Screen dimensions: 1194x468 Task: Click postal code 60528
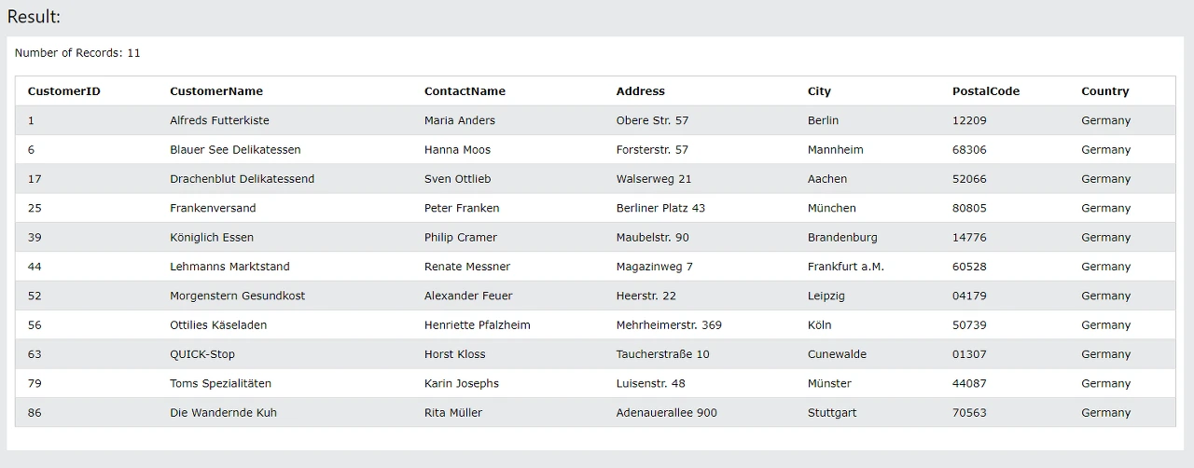(969, 267)
